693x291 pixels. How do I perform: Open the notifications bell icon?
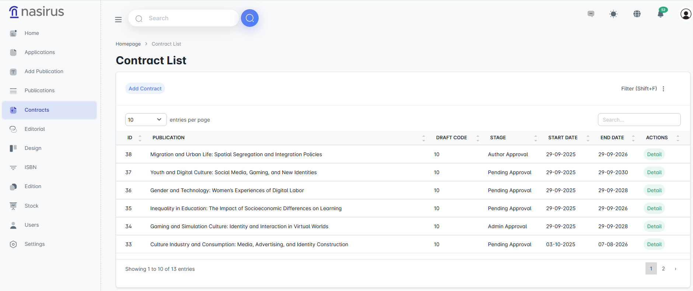pyautogui.click(x=661, y=14)
